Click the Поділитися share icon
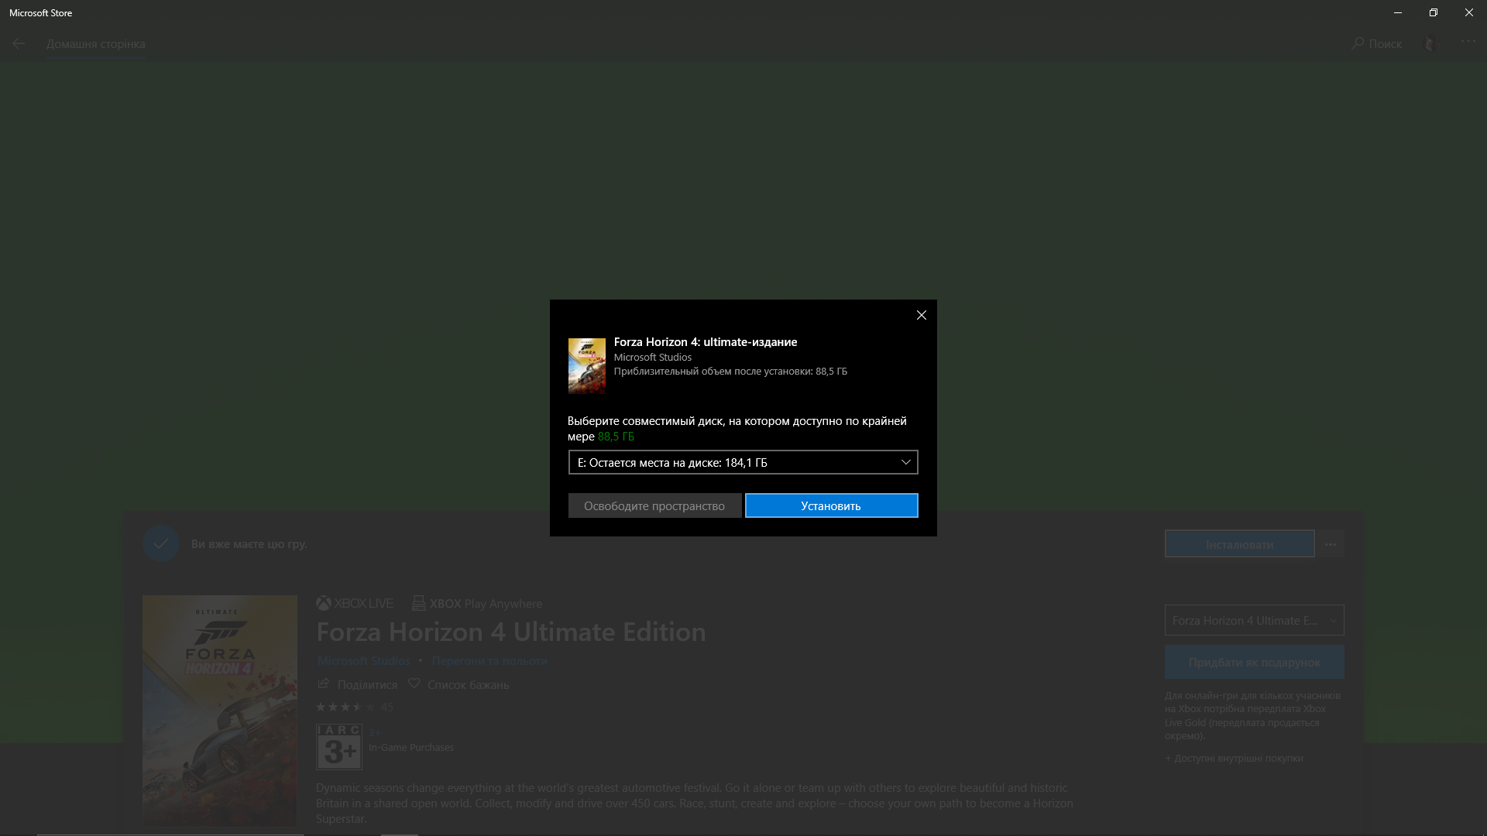The width and height of the screenshot is (1487, 836). coord(324,684)
